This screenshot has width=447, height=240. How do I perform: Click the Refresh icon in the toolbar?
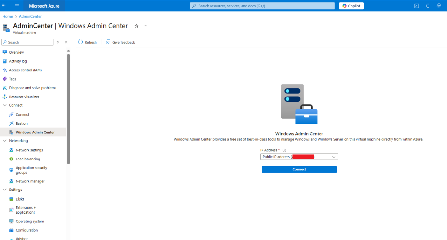(x=81, y=42)
